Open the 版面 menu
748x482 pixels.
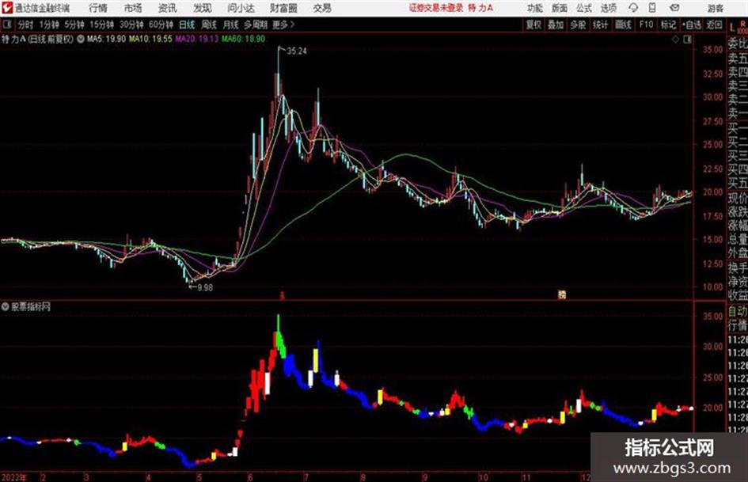(x=559, y=8)
